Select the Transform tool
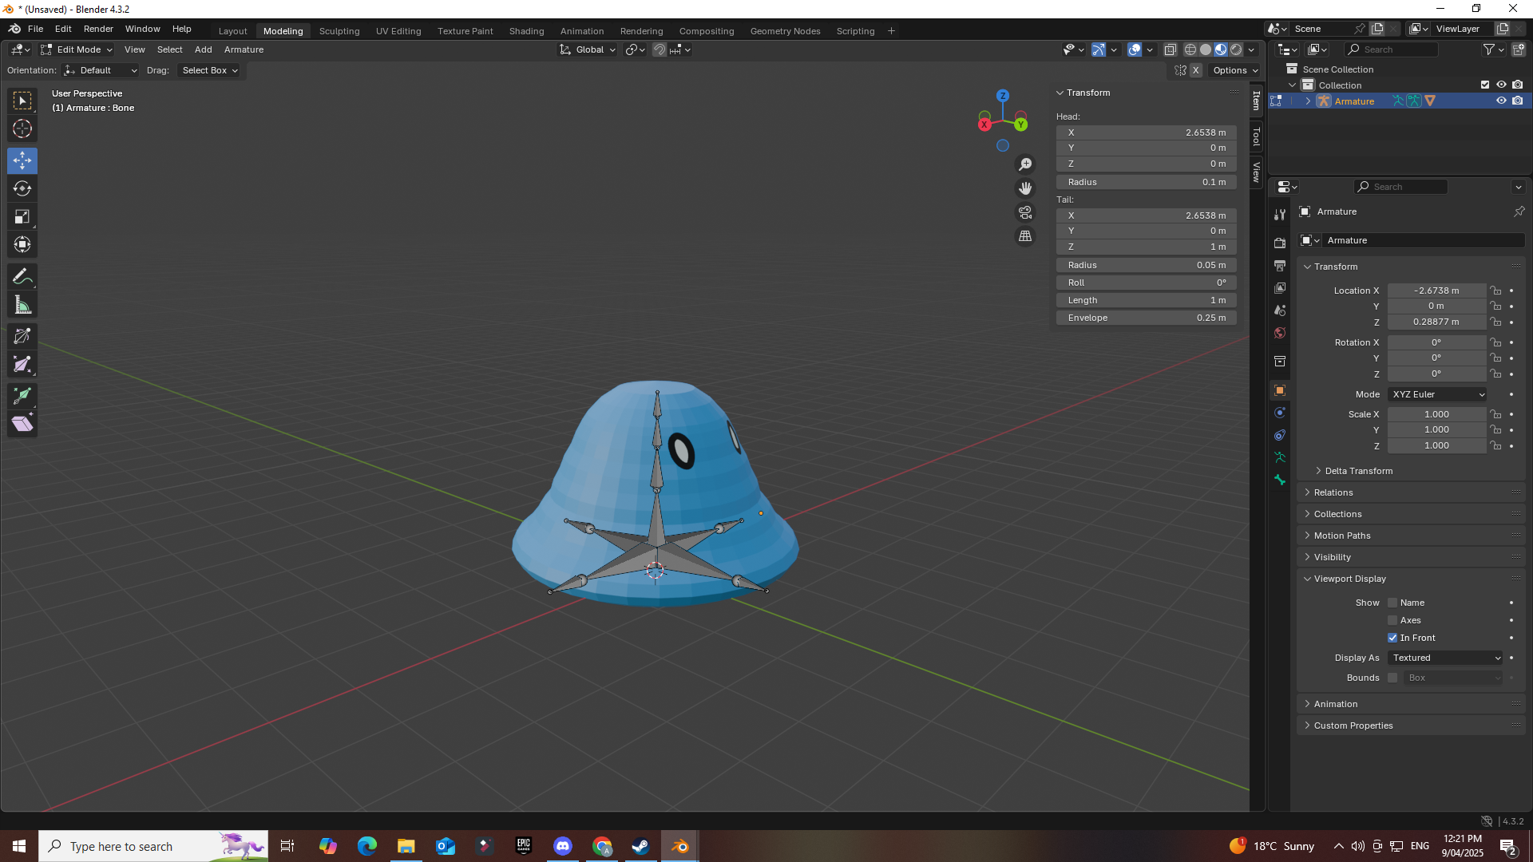The width and height of the screenshot is (1533, 862). tap(22, 244)
